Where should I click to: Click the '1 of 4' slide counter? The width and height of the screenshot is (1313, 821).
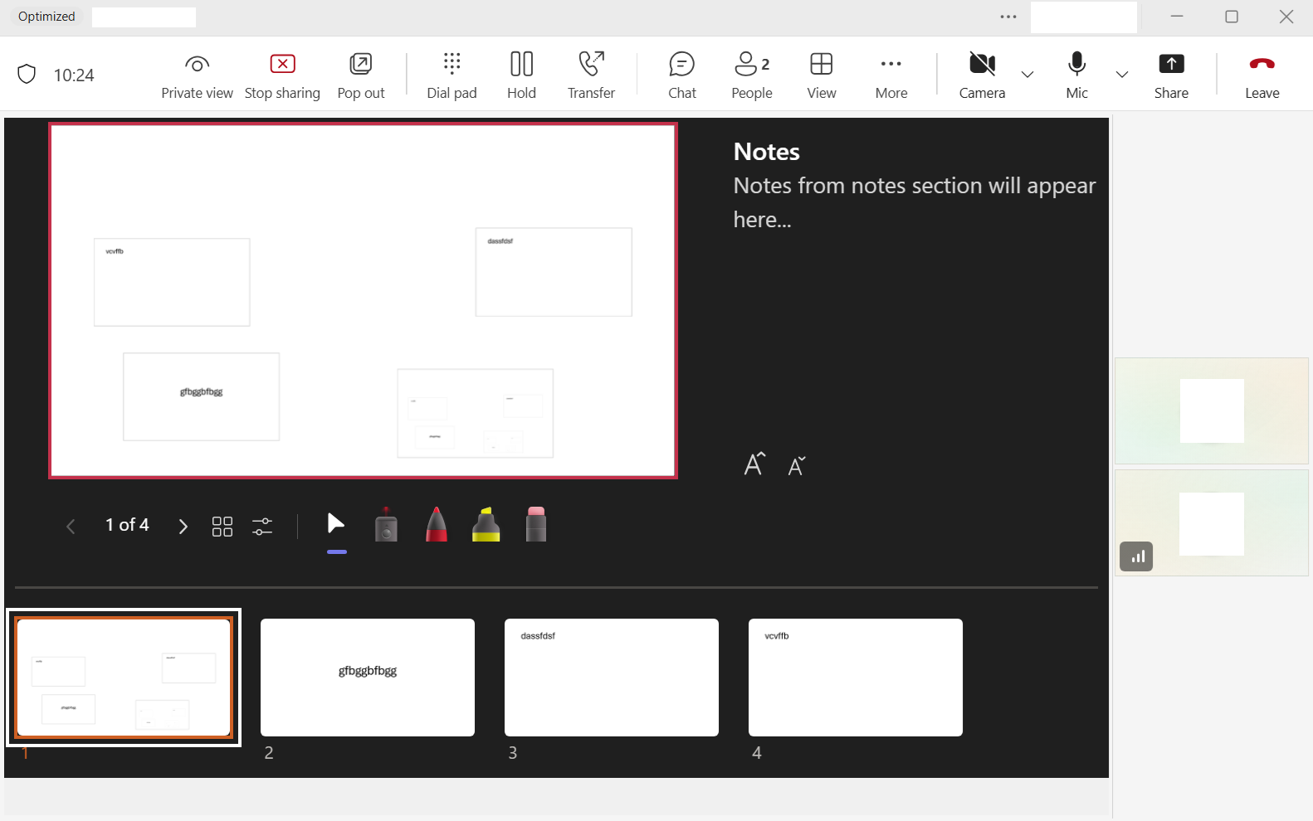(127, 525)
